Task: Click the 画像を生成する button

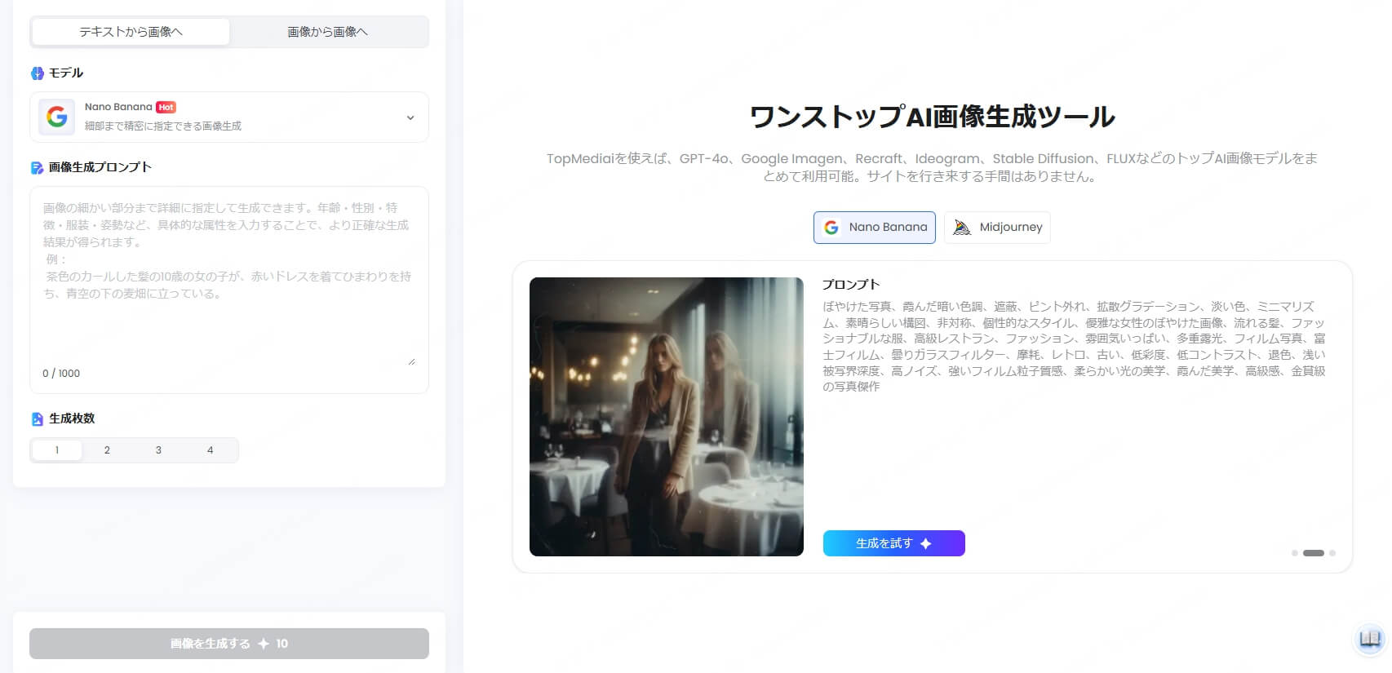Action: (x=229, y=644)
